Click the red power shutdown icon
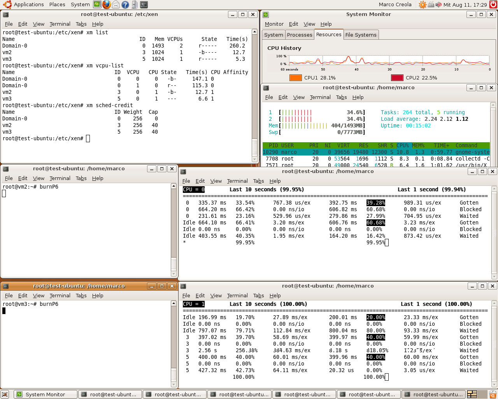The image size is (498, 399). 493,5
